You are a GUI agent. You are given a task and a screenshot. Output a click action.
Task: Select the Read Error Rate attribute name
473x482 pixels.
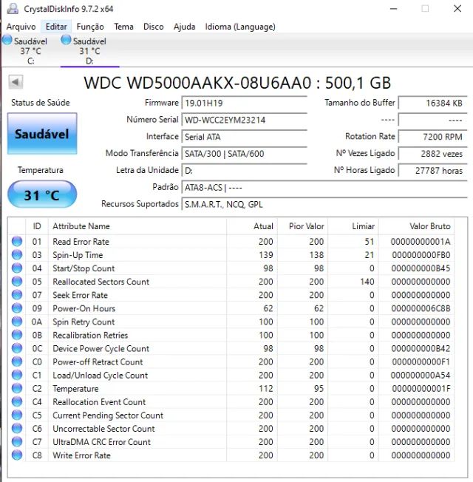(81, 242)
